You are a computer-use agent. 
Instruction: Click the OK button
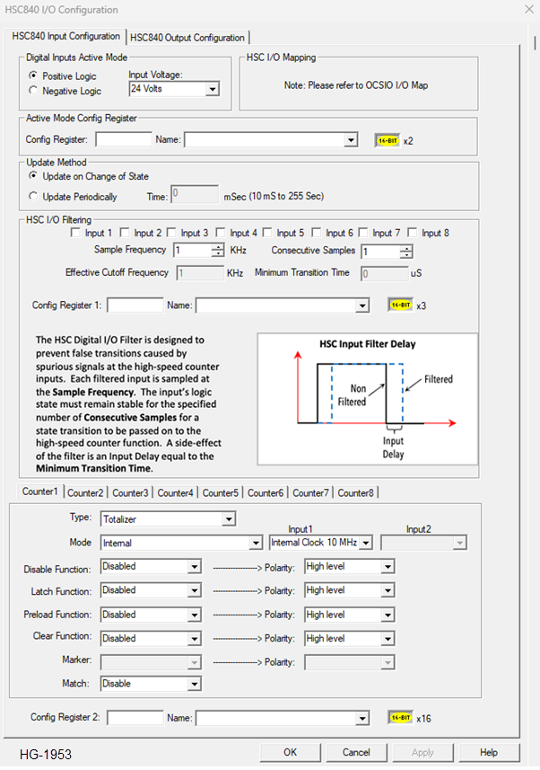290,752
